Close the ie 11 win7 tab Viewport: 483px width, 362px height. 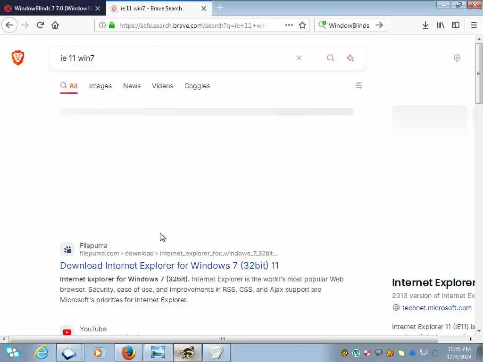(204, 8)
